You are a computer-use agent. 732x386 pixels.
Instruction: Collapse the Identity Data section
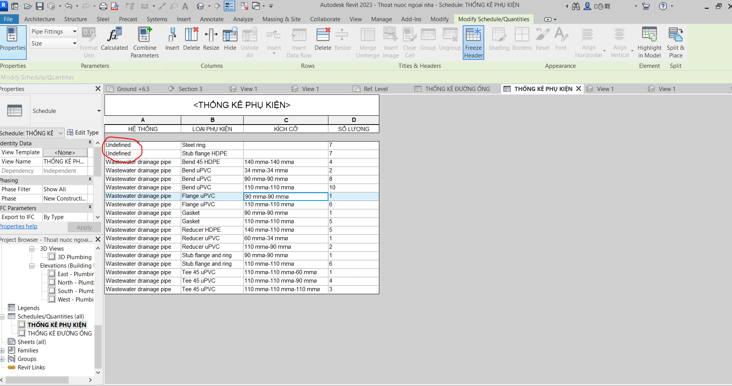90,142
